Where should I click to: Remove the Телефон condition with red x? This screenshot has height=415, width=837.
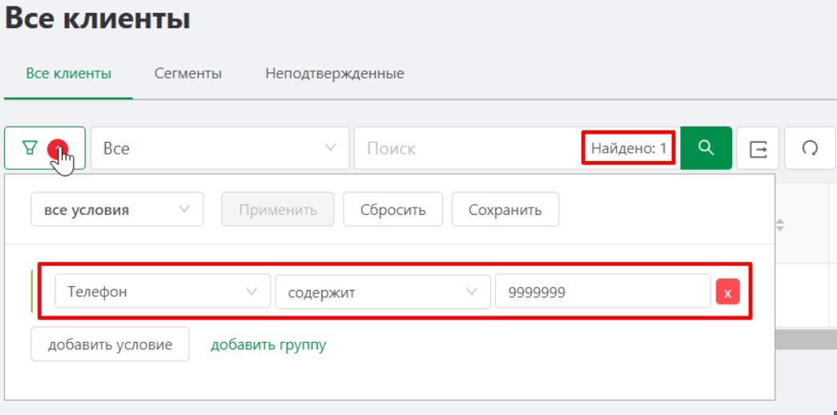coord(727,292)
